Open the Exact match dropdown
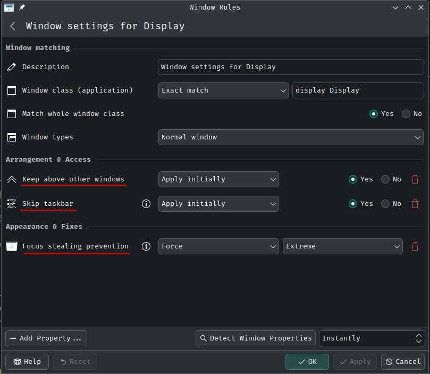 click(224, 90)
